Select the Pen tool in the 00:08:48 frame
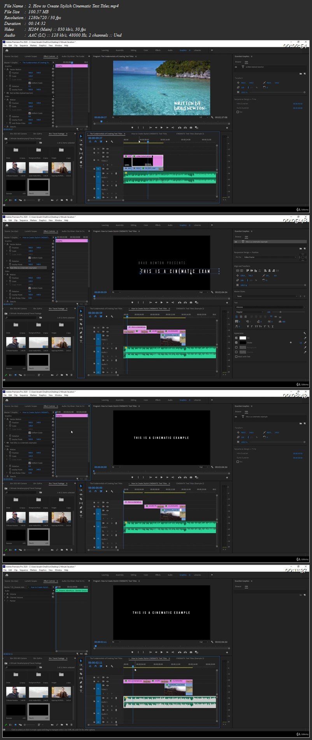 coord(81,507)
